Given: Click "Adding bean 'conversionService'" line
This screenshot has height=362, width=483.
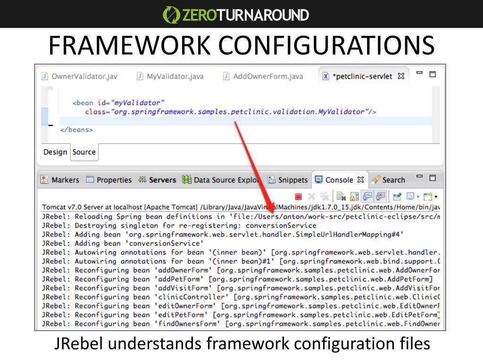Looking at the screenshot, I should coord(123,243).
